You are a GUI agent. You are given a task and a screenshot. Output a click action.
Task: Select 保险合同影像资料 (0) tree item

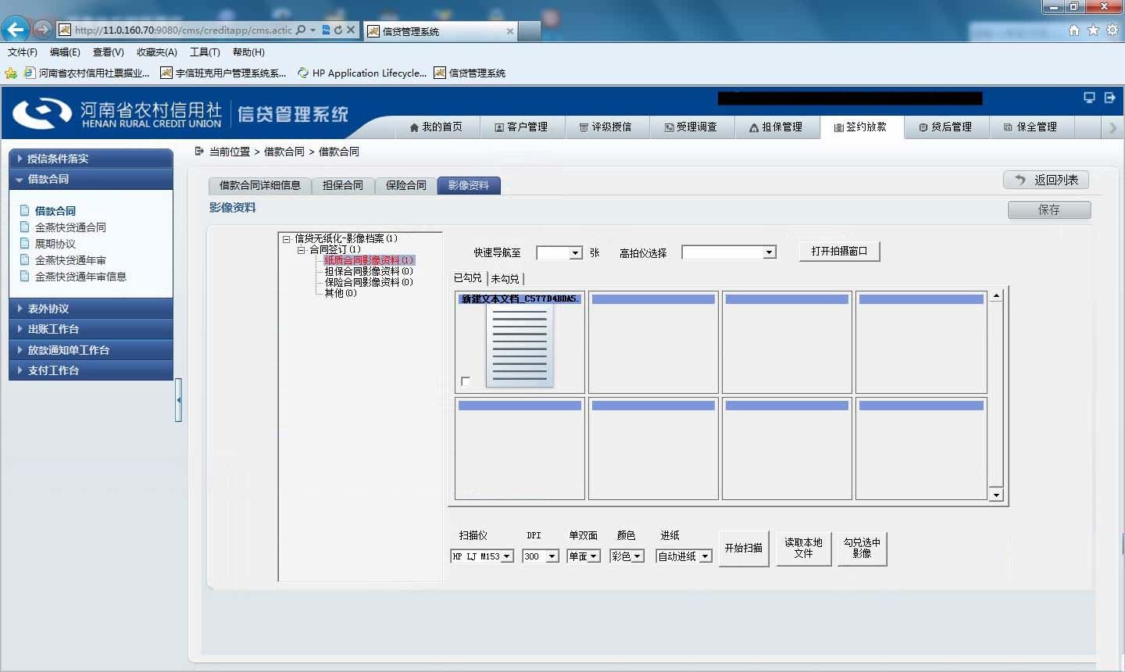pyautogui.click(x=369, y=282)
